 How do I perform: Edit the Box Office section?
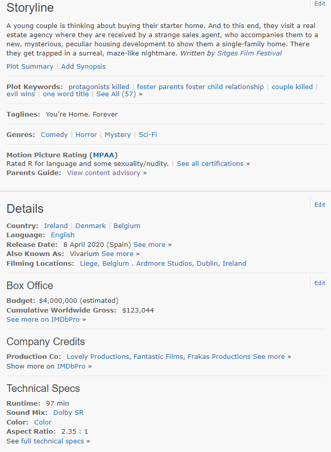click(x=320, y=283)
